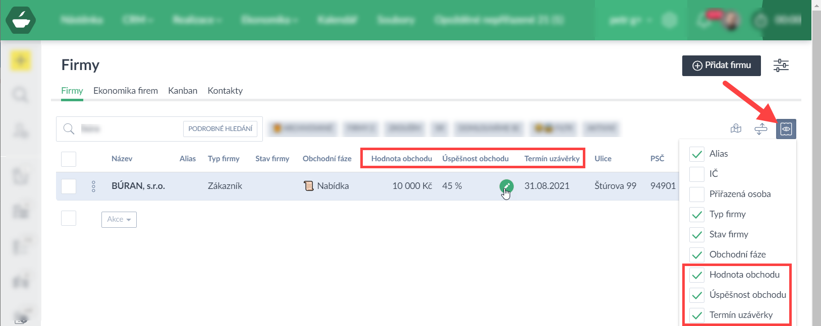Viewport: 821px width, 326px height.
Task: Click the row height adjustment icon
Action: tap(760, 129)
